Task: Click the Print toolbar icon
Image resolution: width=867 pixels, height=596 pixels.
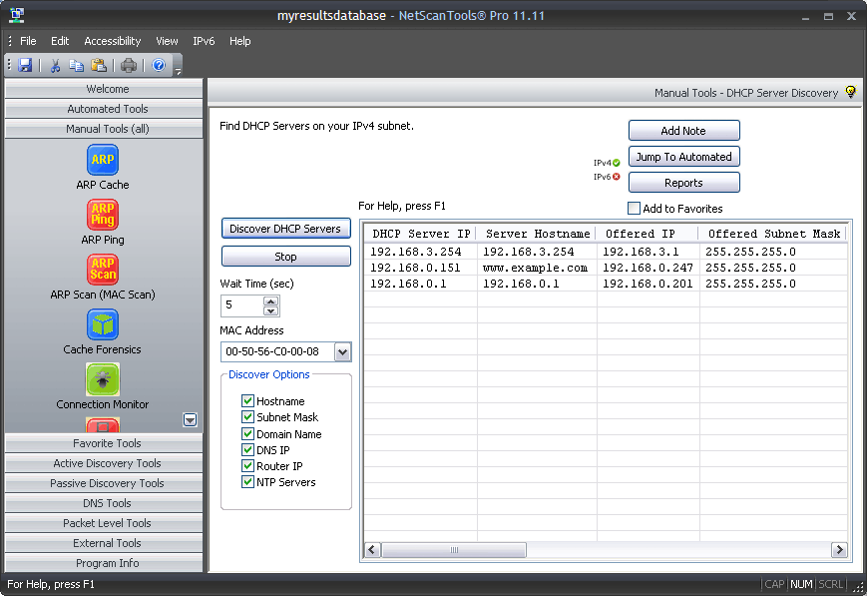Action: click(x=129, y=65)
